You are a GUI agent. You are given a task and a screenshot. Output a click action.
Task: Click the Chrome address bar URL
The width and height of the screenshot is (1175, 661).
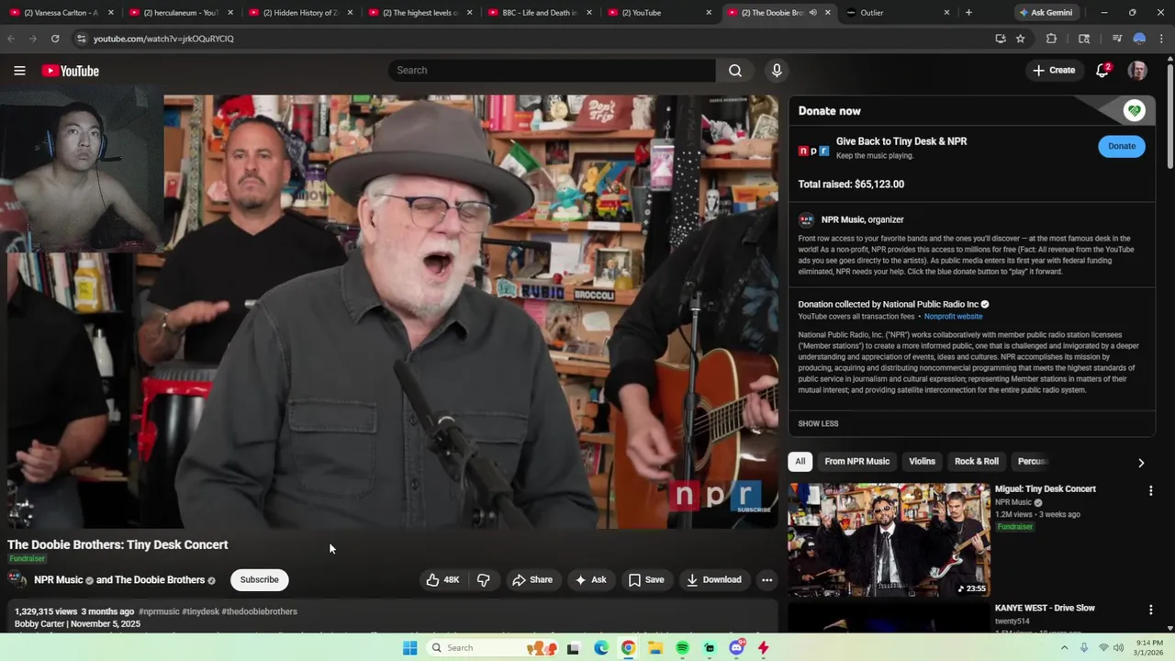pyautogui.click(x=163, y=39)
